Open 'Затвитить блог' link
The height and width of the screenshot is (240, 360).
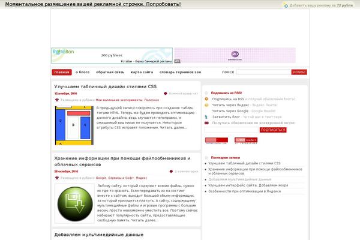(x=226, y=117)
